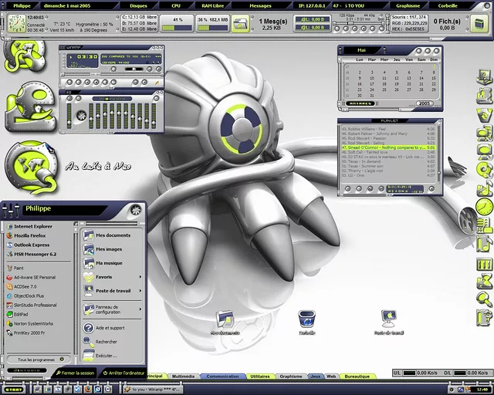Open SkinStudio Professional
The height and width of the screenshot is (395, 494).
[35, 305]
